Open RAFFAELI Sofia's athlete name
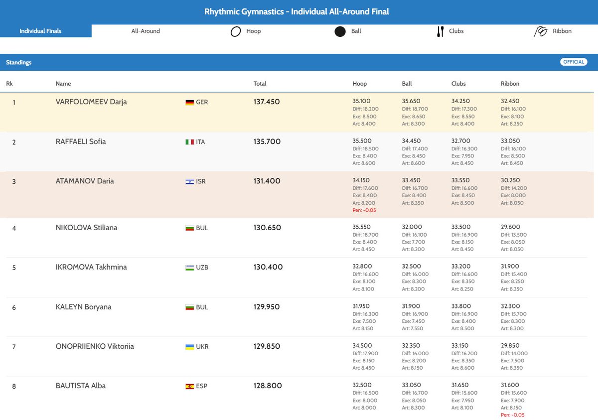 click(81, 141)
